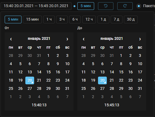The width and height of the screenshot is (155, 117).
Task: Pick day 15 in the От calendar
Action: click(x=48, y=72)
